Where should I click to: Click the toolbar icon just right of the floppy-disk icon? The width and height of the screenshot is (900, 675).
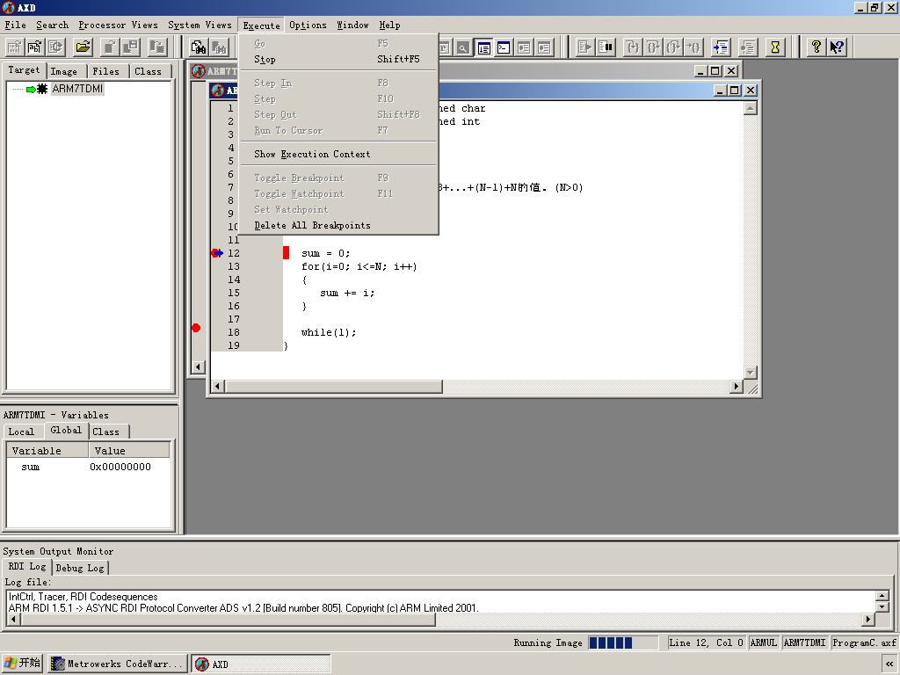point(156,47)
